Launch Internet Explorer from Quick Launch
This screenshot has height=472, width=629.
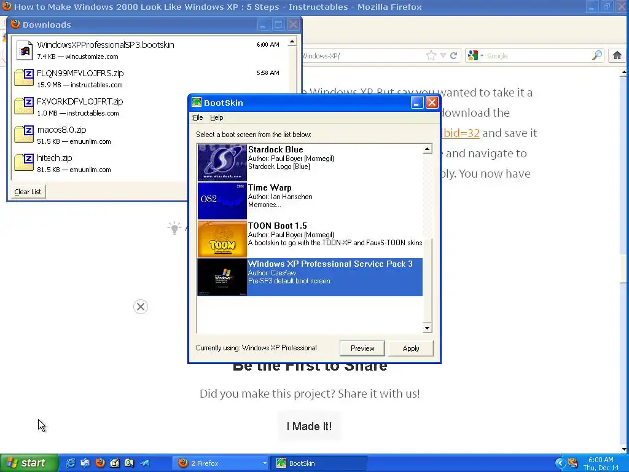click(x=70, y=463)
